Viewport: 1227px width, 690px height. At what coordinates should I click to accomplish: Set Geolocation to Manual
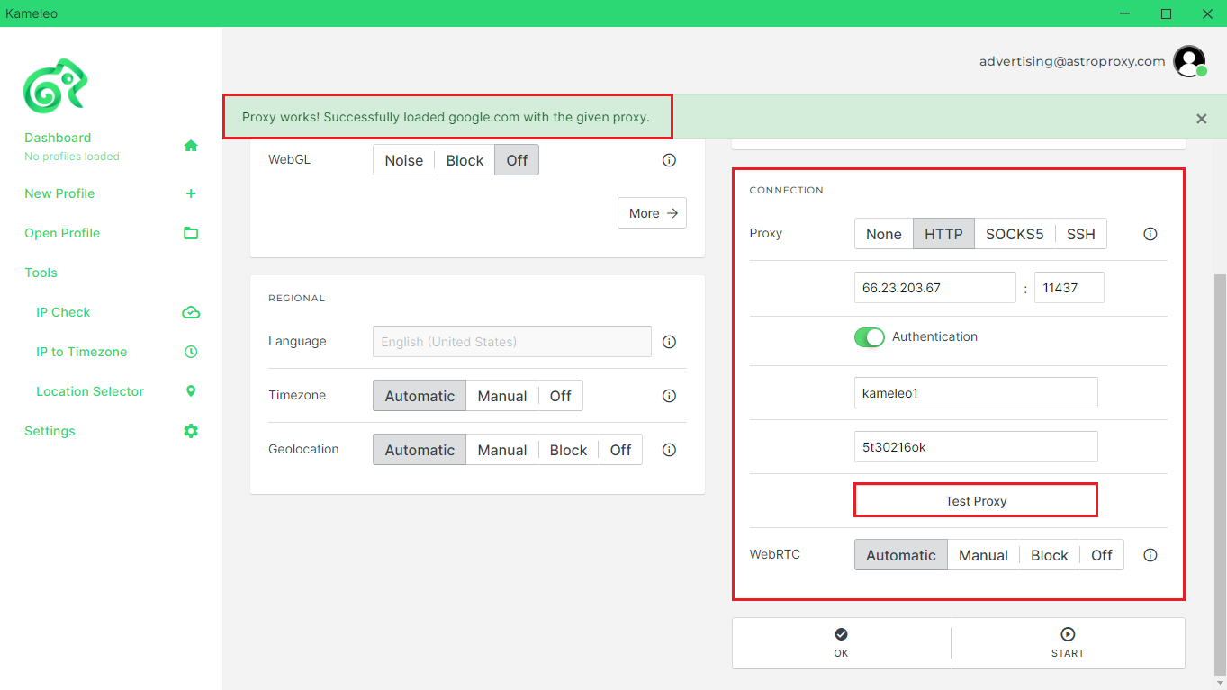pyautogui.click(x=502, y=450)
